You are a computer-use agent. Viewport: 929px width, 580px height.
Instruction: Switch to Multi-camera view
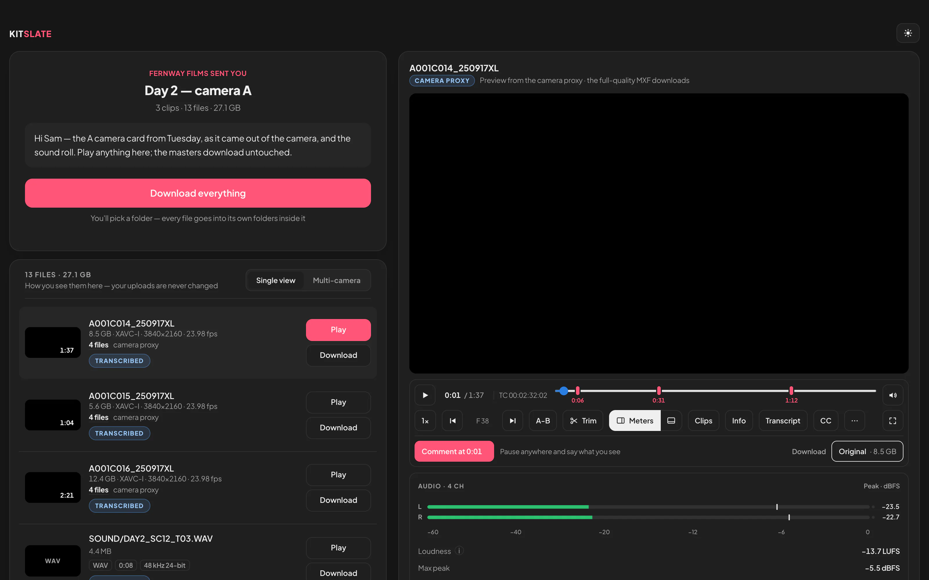(x=337, y=280)
